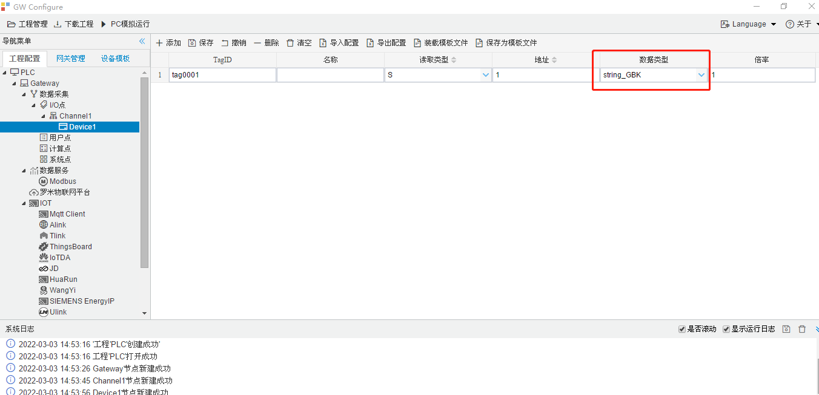Viewport: 819px width, 395px height.
Task: Select the Alink node
Action: pos(53,225)
